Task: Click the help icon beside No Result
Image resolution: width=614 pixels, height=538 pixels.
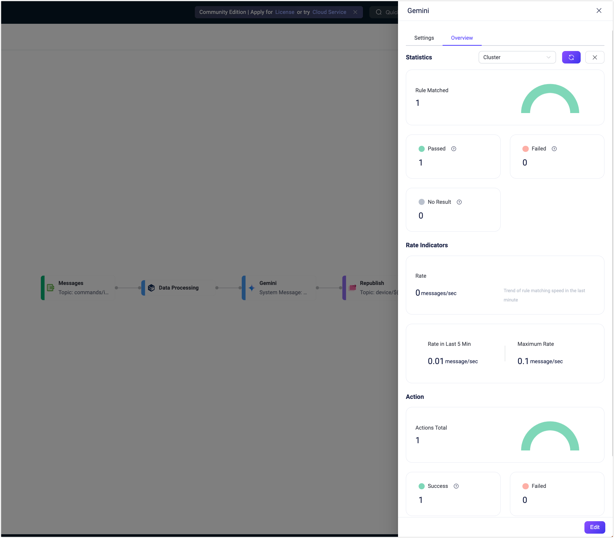Action: coord(459,202)
